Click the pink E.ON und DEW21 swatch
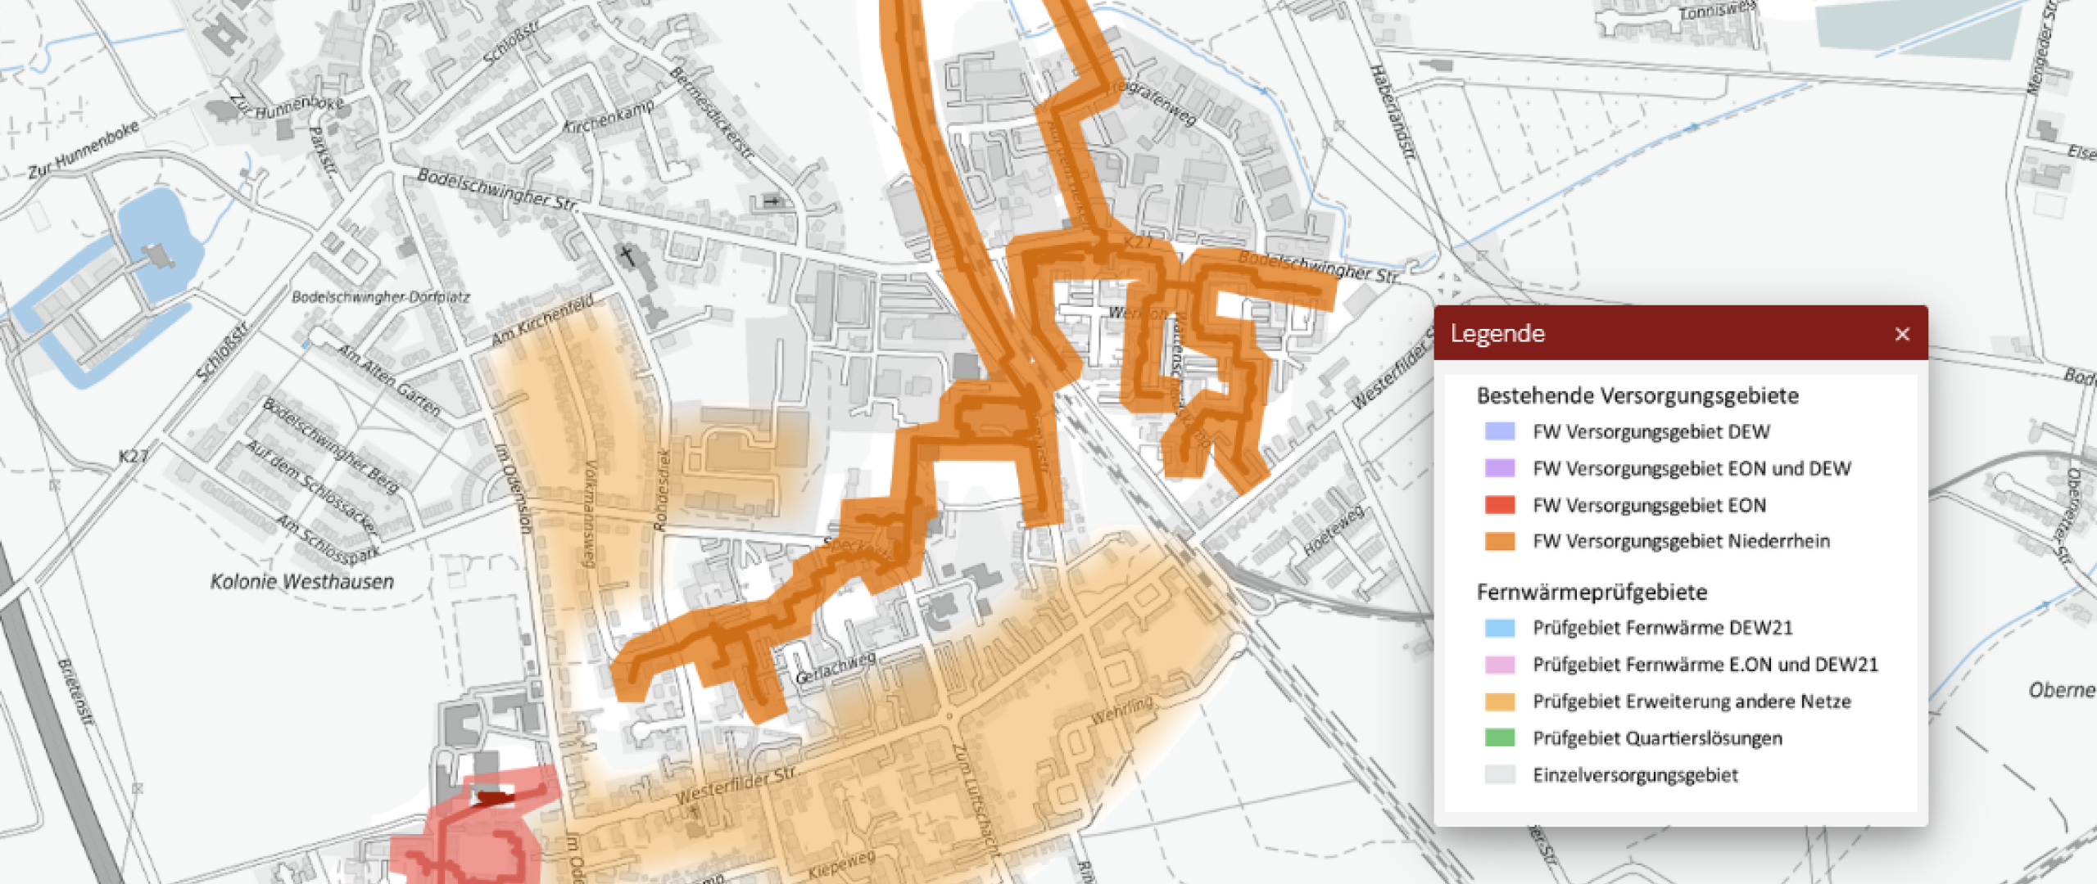The height and width of the screenshot is (884, 2097). [1499, 665]
